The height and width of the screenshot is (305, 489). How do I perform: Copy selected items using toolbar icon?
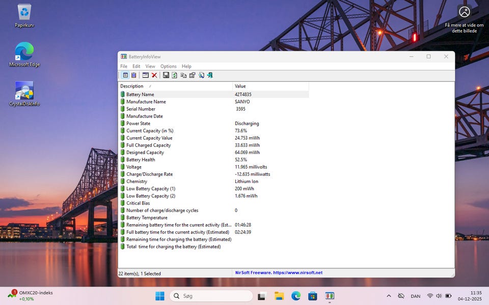click(x=183, y=75)
